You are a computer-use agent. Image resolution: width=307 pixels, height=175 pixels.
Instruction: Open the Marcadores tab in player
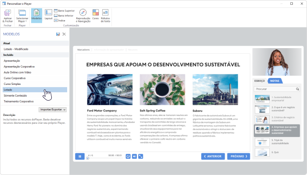tap(83, 50)
